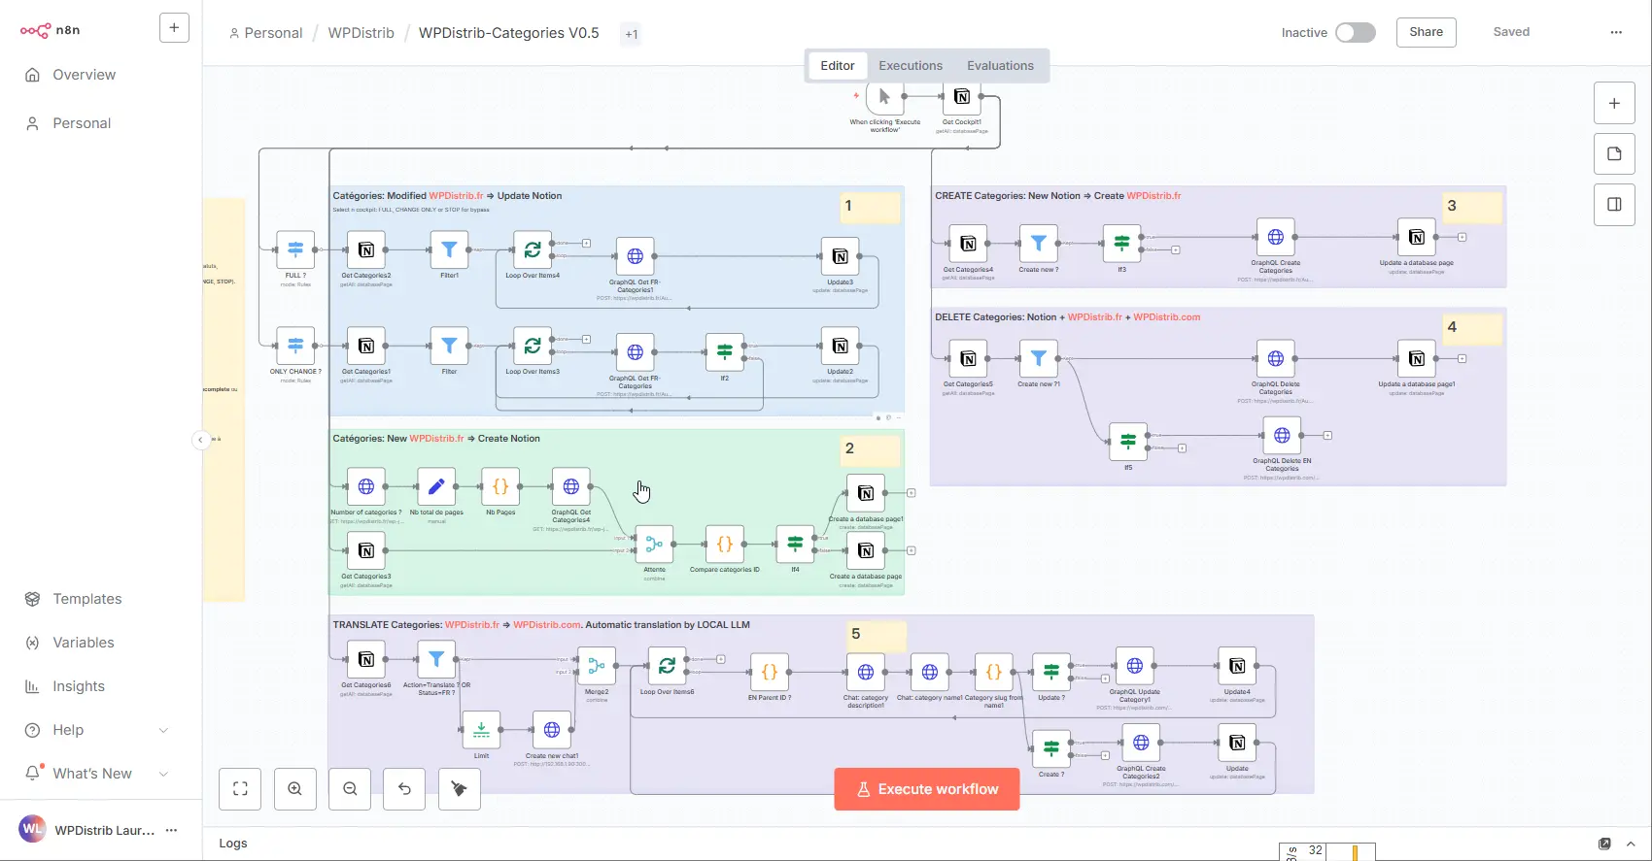Click the add sticky note button

(x=1614, y=153)
